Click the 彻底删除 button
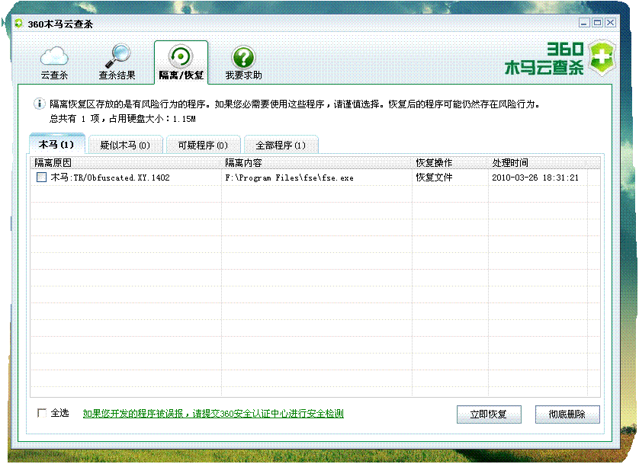This screenshot has height=464, width=639. point(567,414)
